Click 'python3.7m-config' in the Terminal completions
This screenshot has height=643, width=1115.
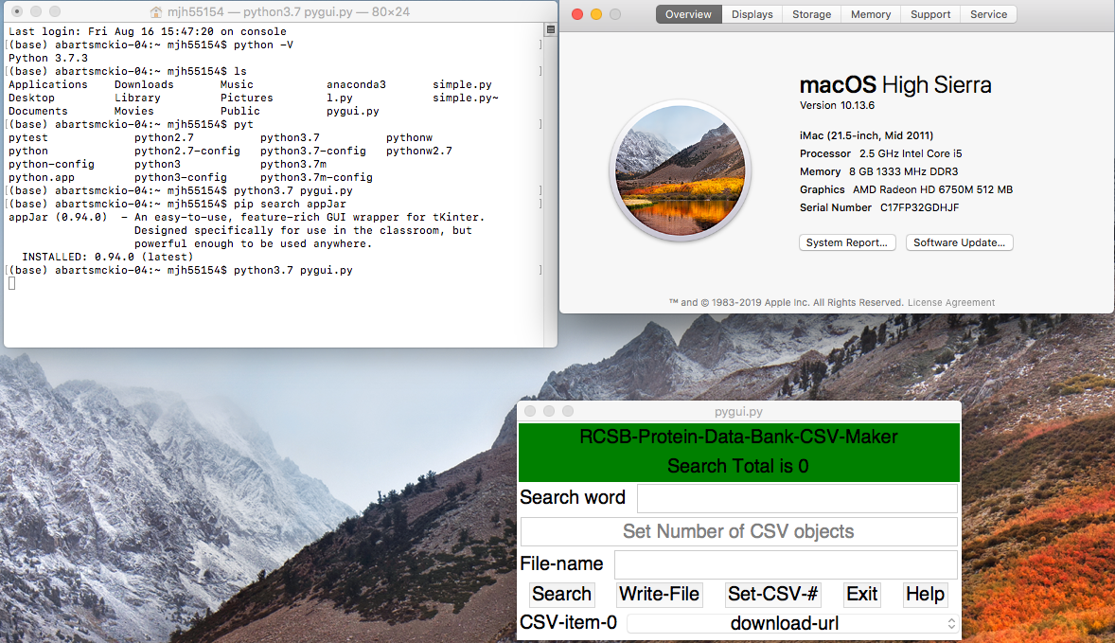(x=316, y=178)
